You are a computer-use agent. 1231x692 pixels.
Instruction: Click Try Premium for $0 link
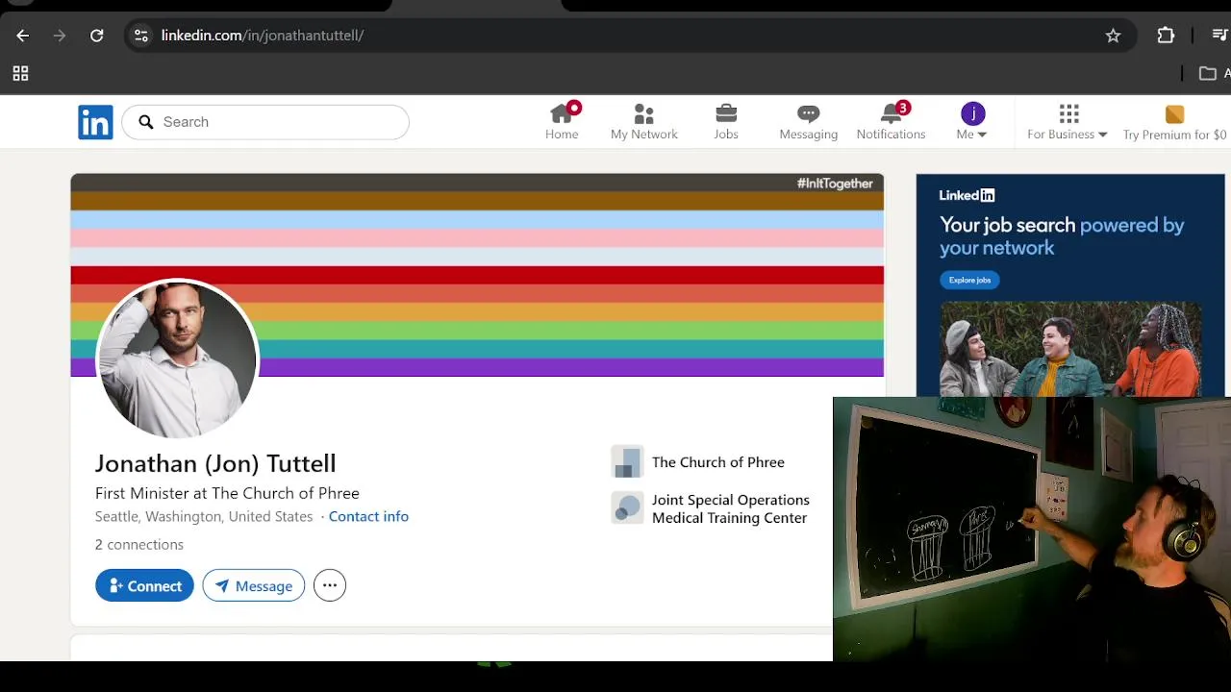[1174, 122]
